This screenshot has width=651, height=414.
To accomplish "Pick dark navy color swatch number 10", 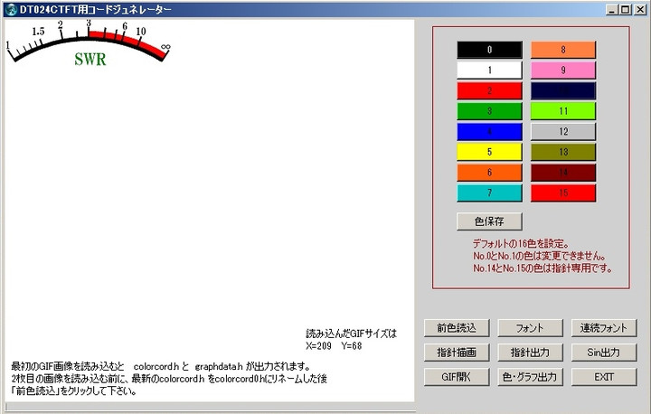I will pyautogui.click(x=563, y=90).
